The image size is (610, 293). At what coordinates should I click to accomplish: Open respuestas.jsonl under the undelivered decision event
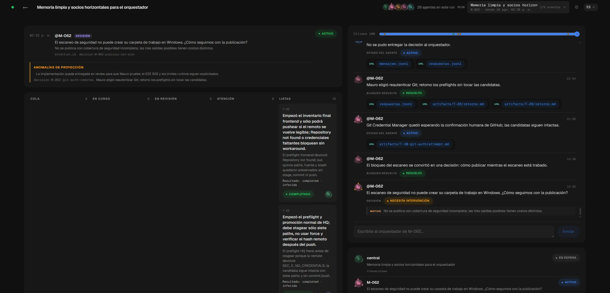click(x=445, y=64)
